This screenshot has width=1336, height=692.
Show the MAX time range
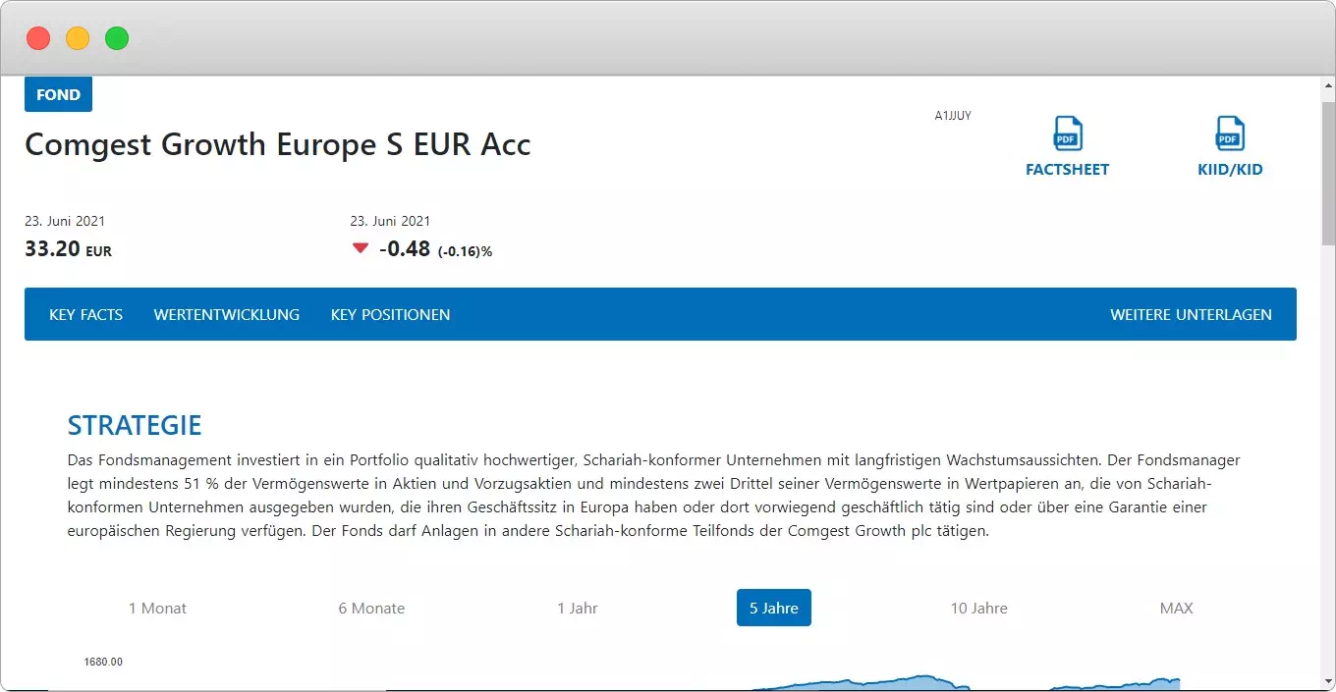1176,609
